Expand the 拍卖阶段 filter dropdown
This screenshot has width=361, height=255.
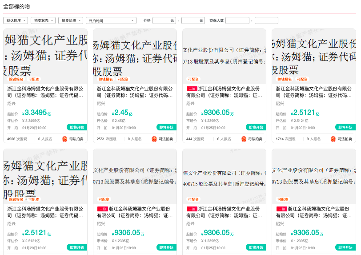(x=71, y=20)
